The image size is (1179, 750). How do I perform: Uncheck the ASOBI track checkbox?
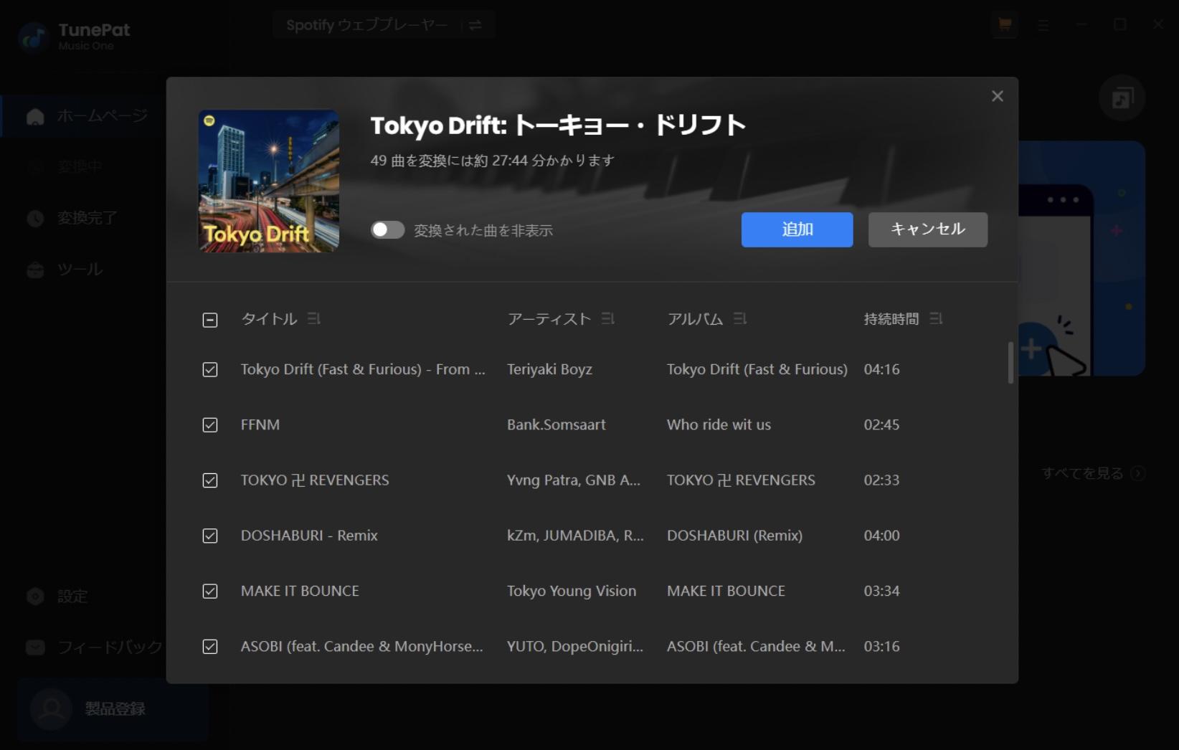[210, 647]
